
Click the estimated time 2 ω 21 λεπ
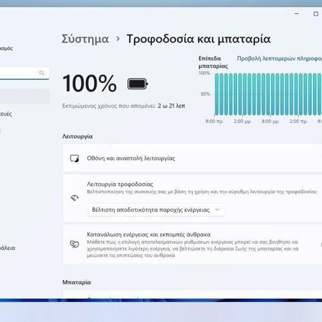(x=171, y=106)
